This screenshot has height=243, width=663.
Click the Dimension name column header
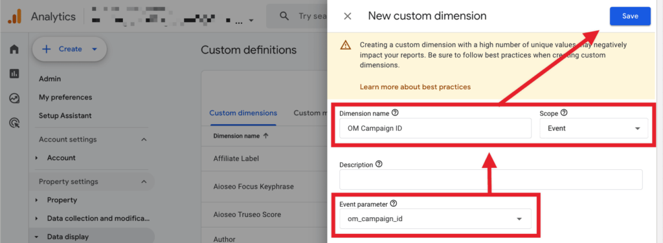237,136
